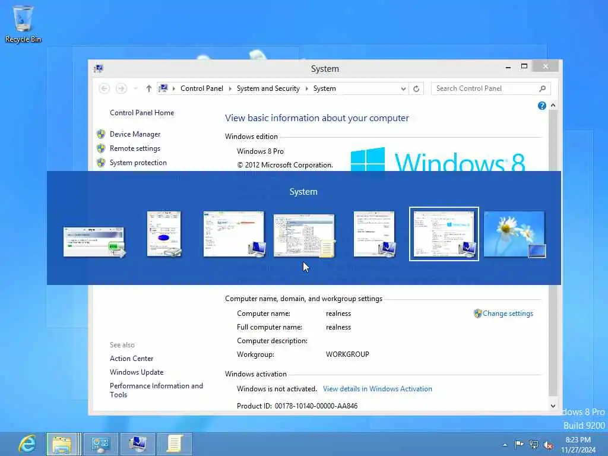Click the muted volume tray icon
Viewport: 608px width, 456px height.
(548, 445)
